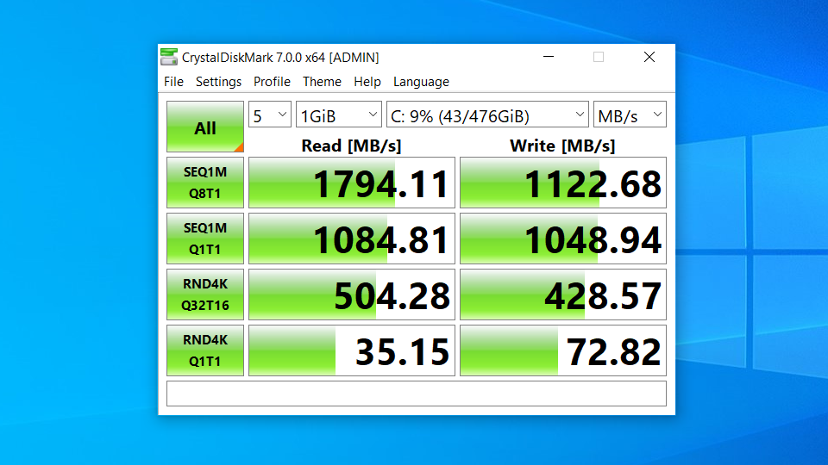Click the Write [MB/s] column header
828x465 pixels.
562,146
